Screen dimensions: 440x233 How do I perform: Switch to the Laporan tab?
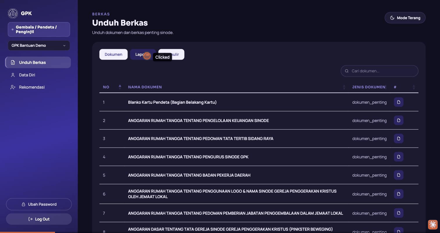(143, 54)
